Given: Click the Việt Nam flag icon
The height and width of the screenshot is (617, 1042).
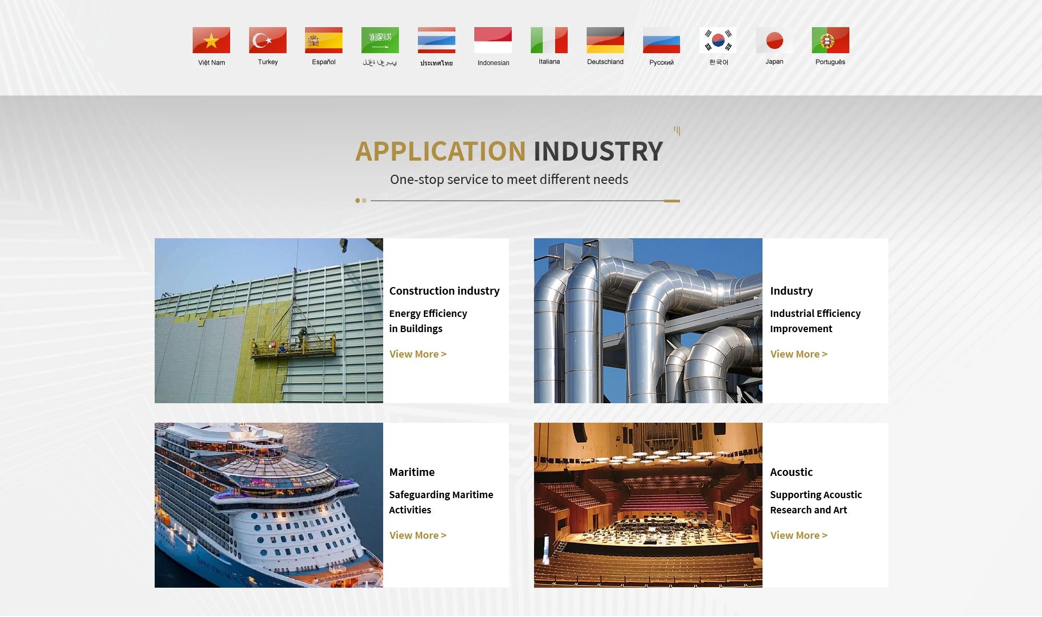Looking at the screenshot, I should tap(211, 40).
